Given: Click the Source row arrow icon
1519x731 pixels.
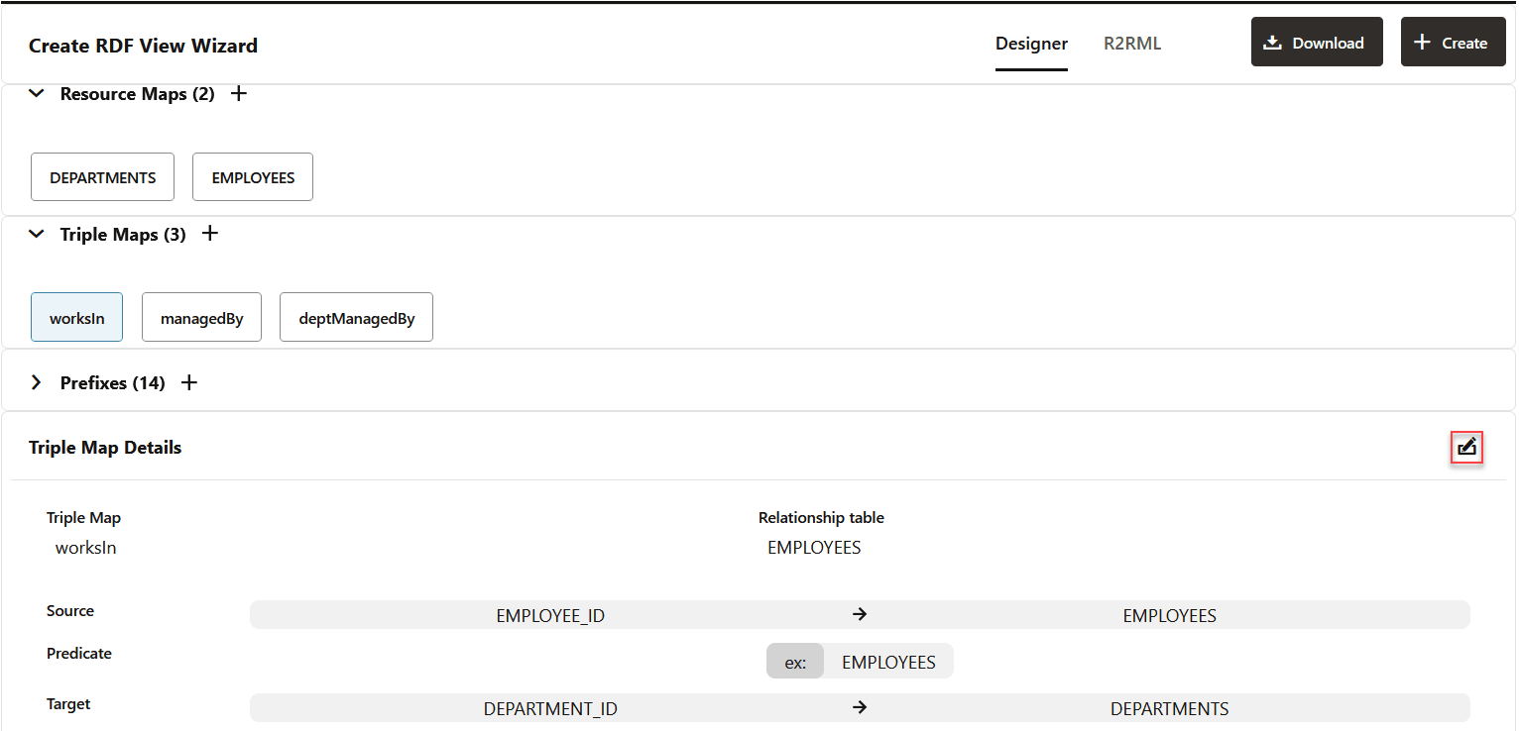Looking at the screenshot, I should coord(860,614).
